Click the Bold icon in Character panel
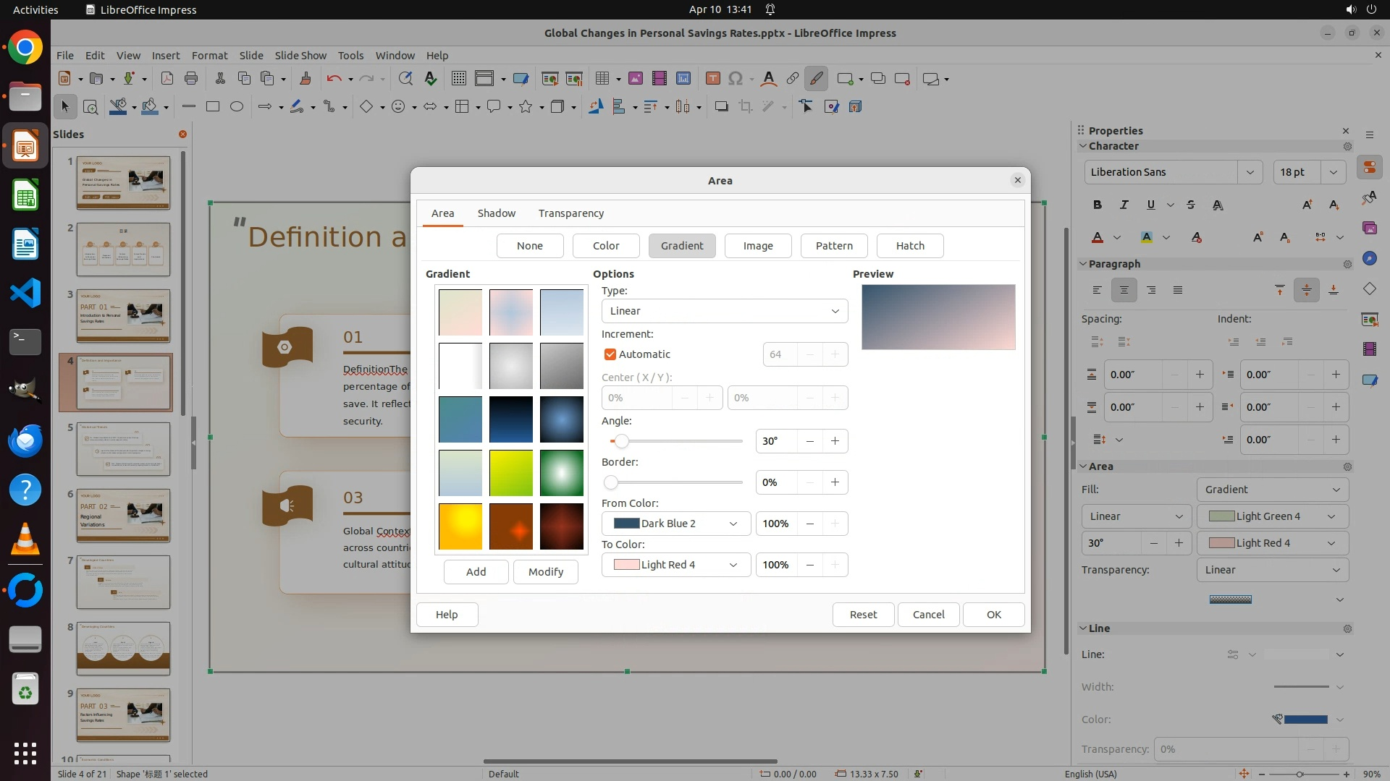The height and width of the screenshot is (781, 1390). tap(1098, 205)
